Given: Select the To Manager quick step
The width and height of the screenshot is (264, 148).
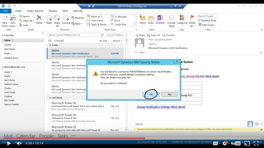Looking at the screenshot, I should (119, 17).
